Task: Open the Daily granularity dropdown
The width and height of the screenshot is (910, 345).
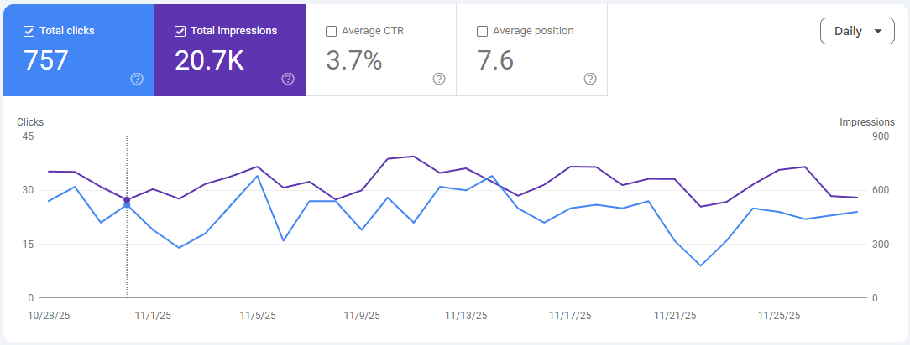Action: pos(857,31)
